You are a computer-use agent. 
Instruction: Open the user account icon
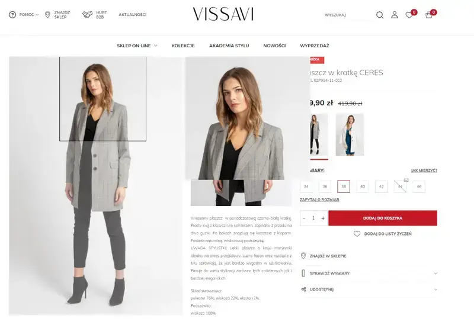tap(395, 15)
